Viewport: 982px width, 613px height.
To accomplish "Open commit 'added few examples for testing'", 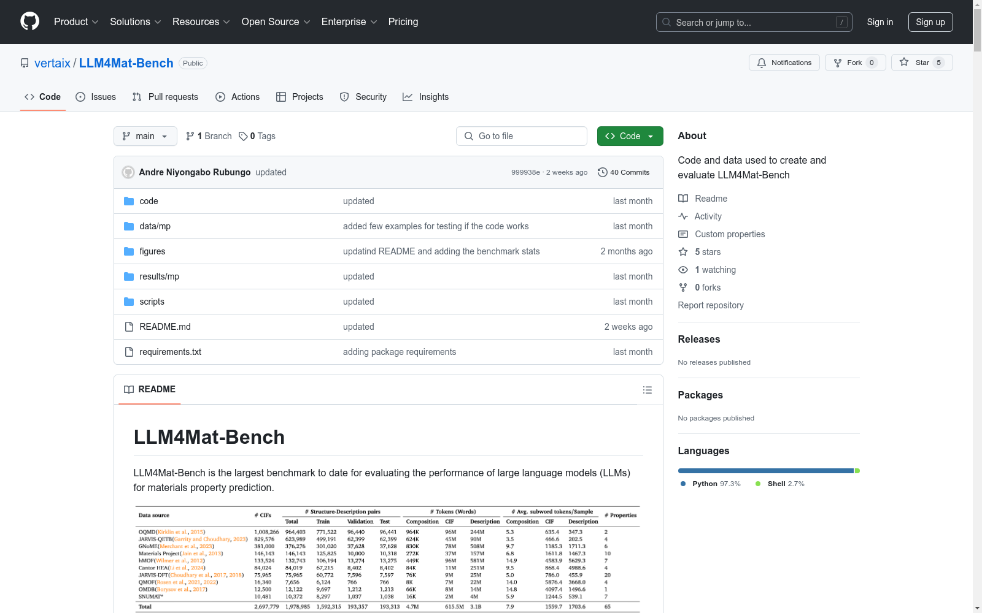I will click(x=436, y=226).
